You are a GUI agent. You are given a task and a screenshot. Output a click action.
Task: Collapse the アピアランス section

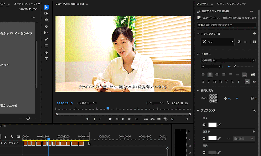(198, 110)
